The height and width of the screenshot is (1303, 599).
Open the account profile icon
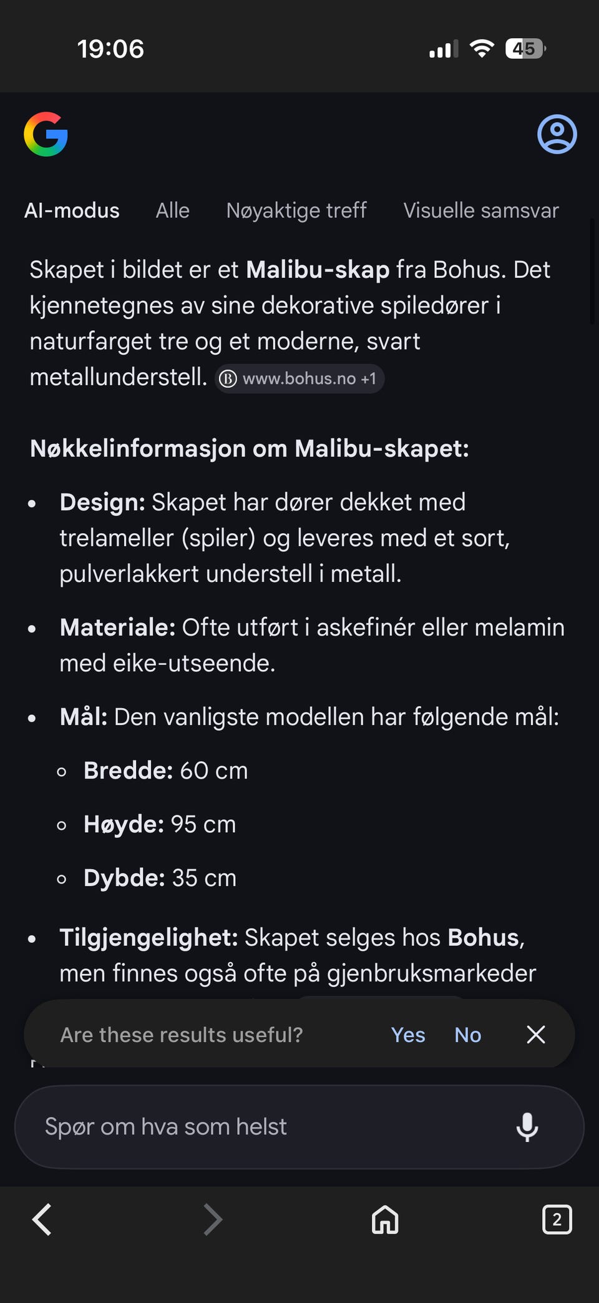coord(556,134)
